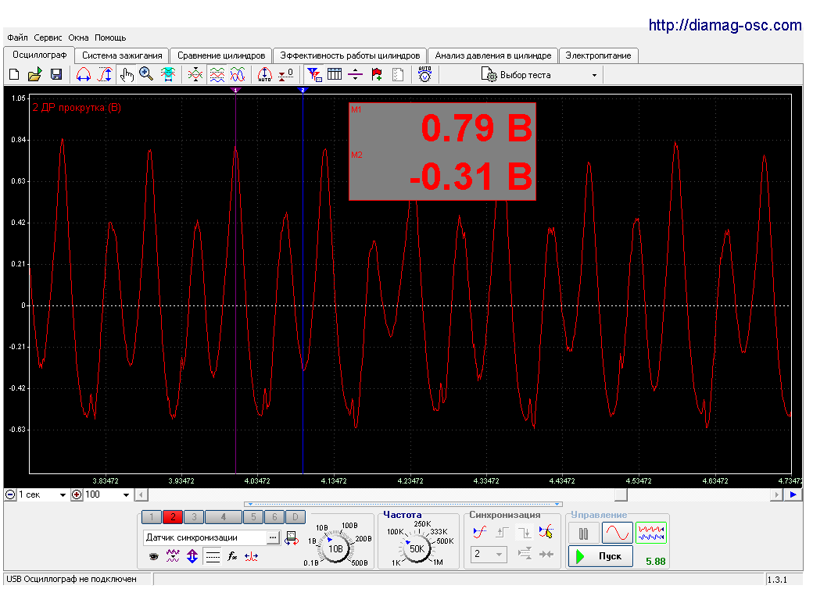
Task: Click the overlaid channels waveform icon
Action: (x=238, y=74)
